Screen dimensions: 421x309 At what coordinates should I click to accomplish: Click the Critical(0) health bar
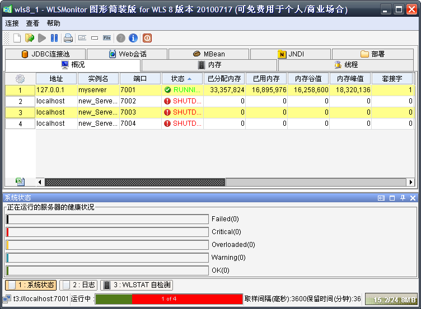point(107,232)
